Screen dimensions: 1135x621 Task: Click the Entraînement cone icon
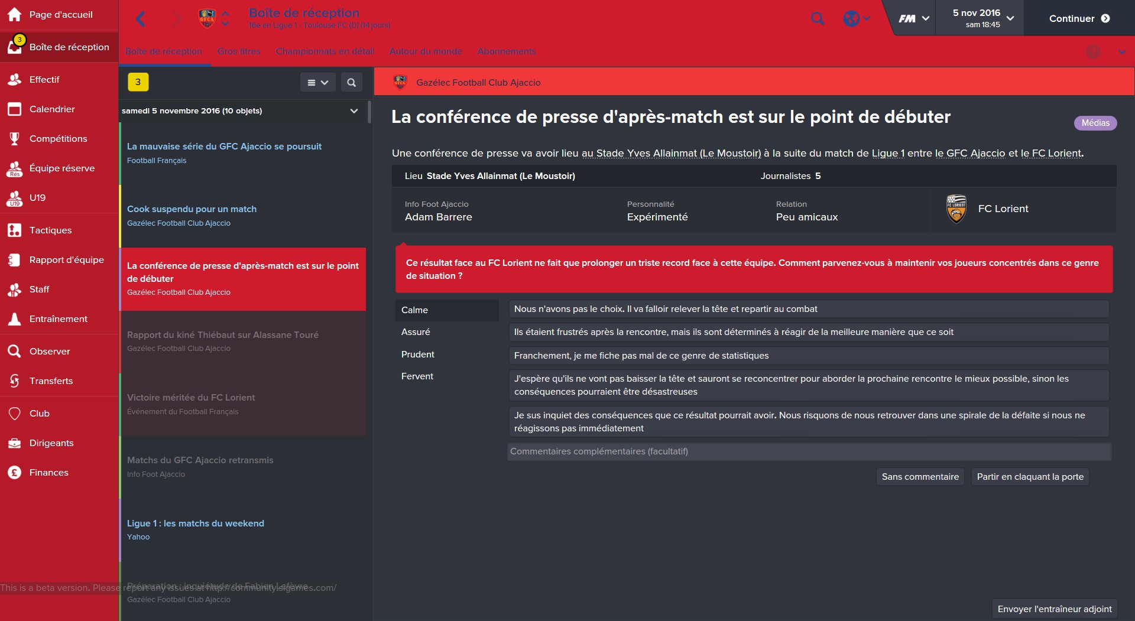tap(15, 319)
